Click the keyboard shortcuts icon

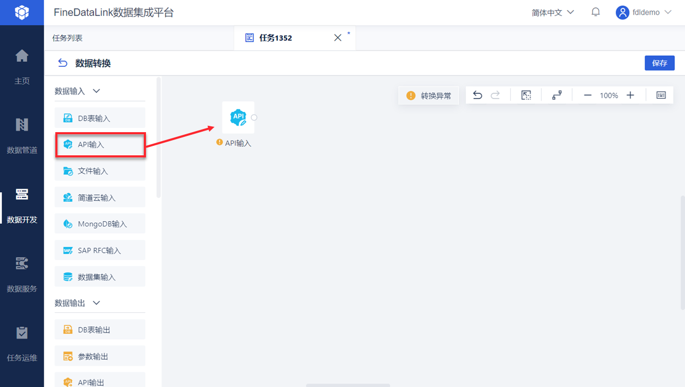coord(661,95)
